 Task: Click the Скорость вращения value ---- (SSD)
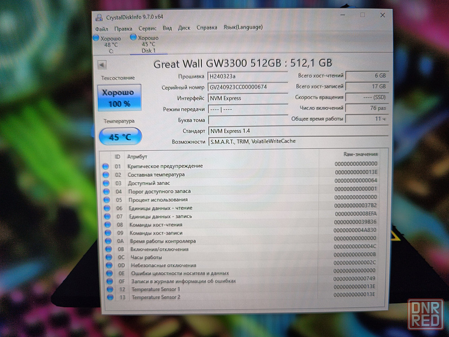(367, 97)
